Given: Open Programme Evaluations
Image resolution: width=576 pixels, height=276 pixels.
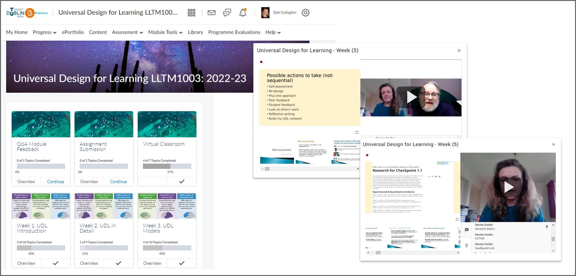Looking at the screenshot, I should click(234, 32).
